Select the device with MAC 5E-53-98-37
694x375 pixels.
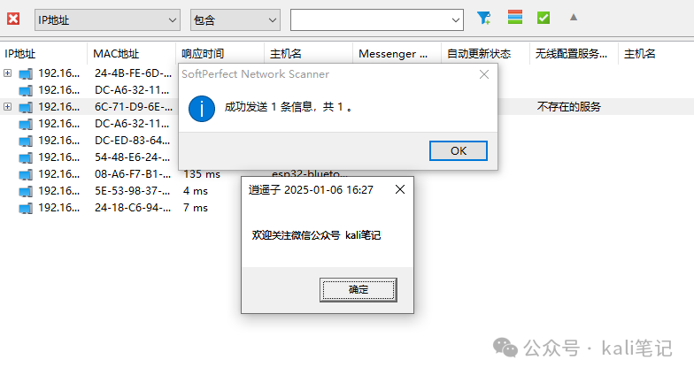click(x=132, y=191)
